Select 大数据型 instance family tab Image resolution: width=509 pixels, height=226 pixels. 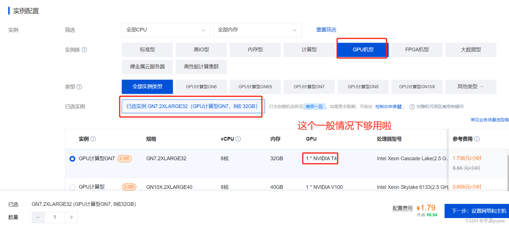point(471,50)
